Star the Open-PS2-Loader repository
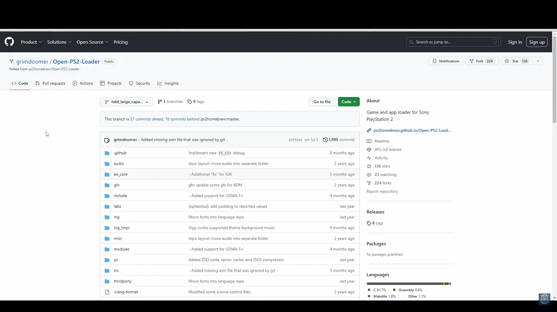The image size is (557, 312). click(516, 61)
